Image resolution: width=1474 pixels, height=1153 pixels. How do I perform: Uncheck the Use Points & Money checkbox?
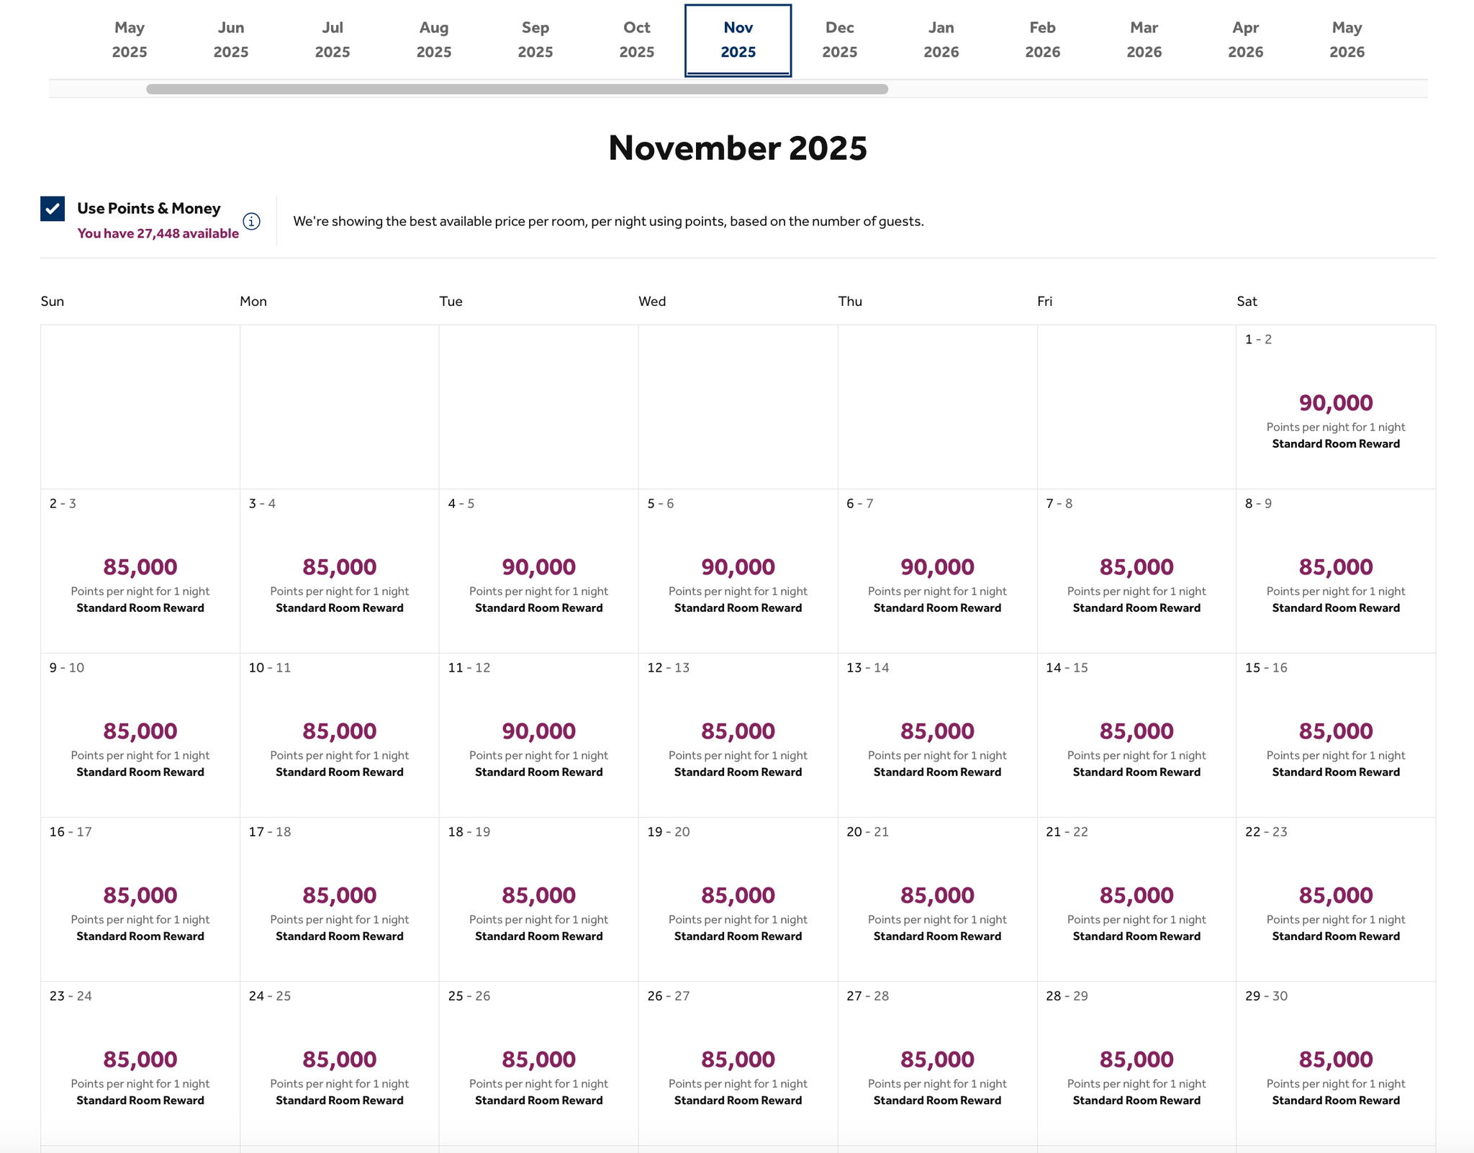pyautogui.click(x=53, y=209)
